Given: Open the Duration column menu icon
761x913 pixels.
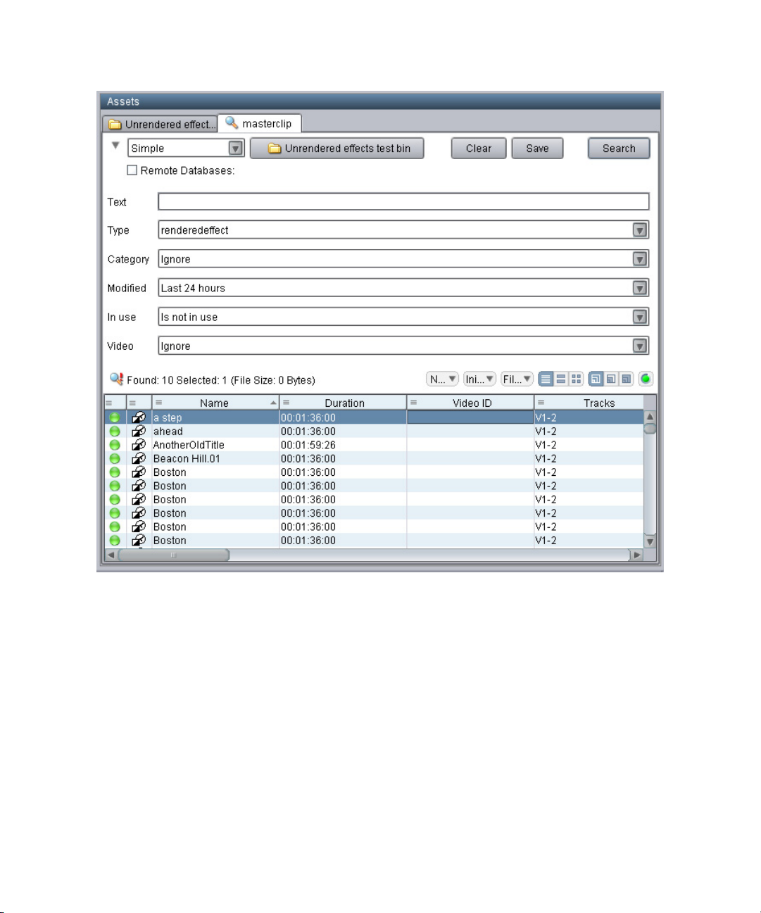Looking at the screenshot, I should point(287,403).
